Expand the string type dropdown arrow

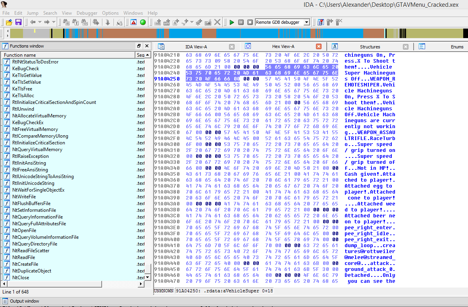point(192,22)
